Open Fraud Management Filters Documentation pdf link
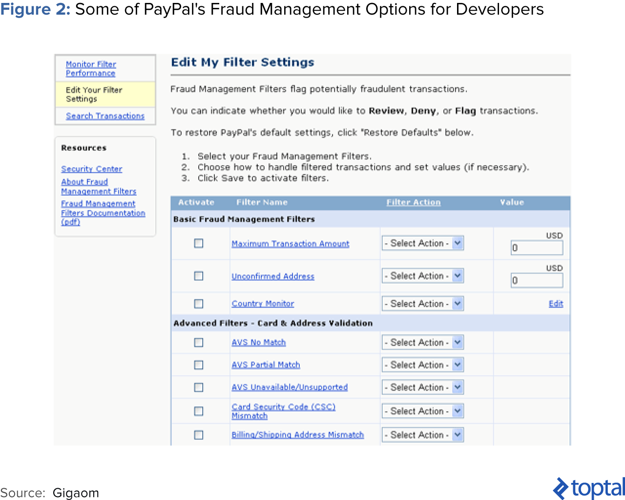 pos(103,212)
